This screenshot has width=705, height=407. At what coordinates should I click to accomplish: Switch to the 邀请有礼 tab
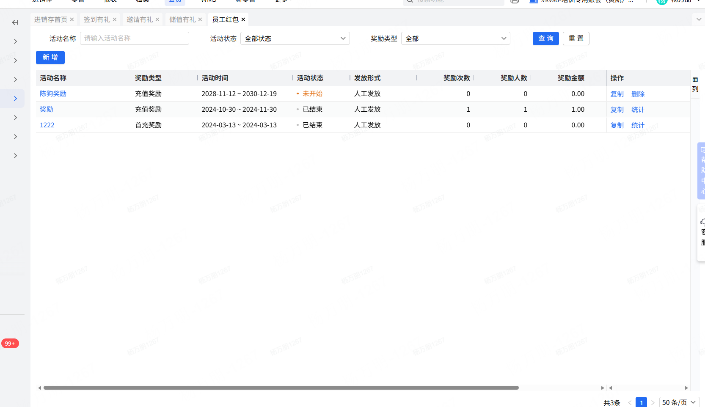coord(140,19)
